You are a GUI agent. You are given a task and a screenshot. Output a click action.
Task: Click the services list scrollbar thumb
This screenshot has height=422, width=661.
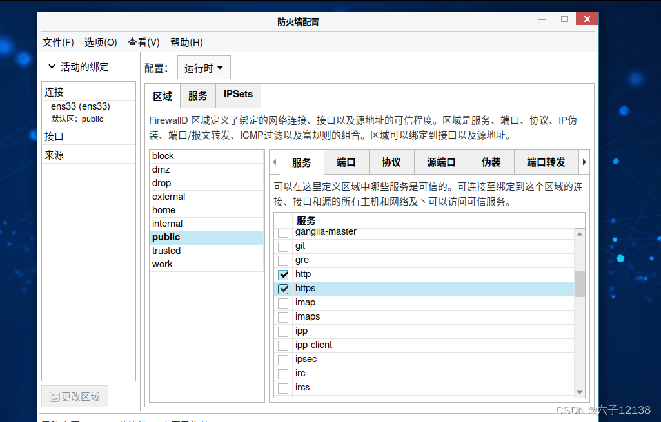[x=580, y=284]
